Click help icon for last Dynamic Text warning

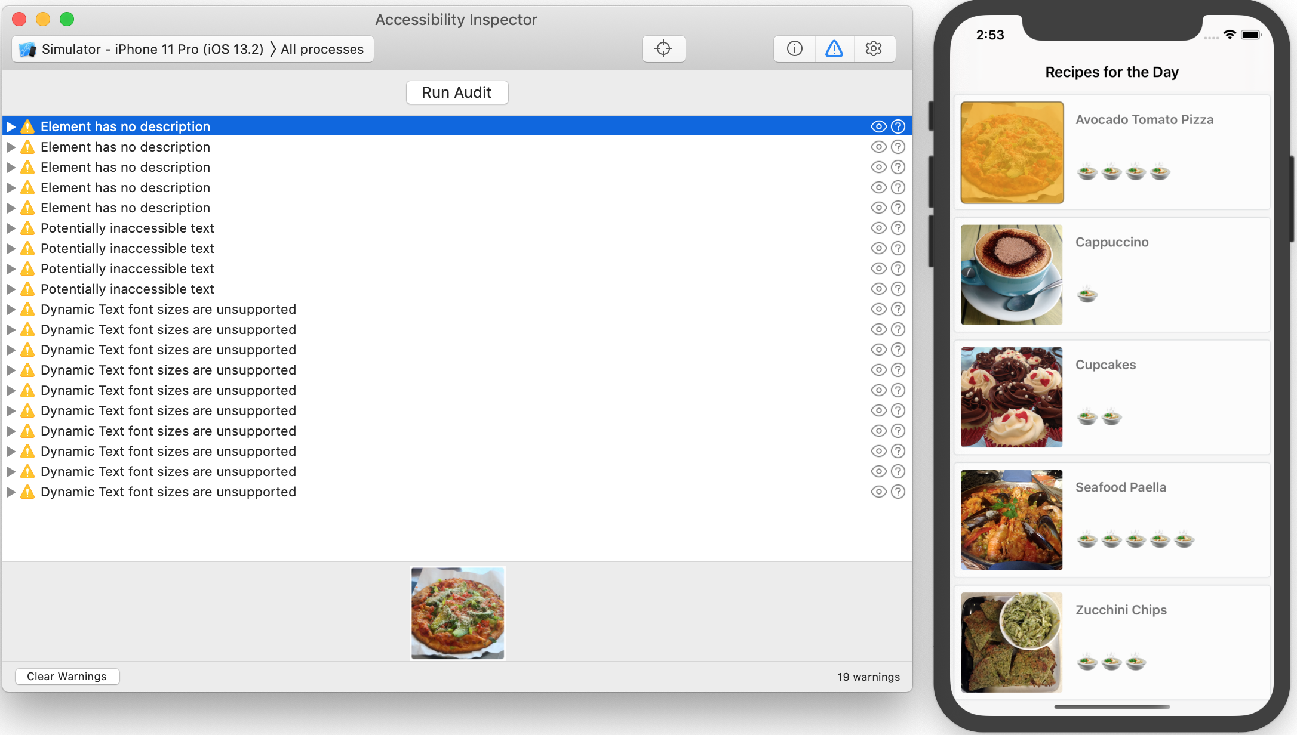point(898,492)
